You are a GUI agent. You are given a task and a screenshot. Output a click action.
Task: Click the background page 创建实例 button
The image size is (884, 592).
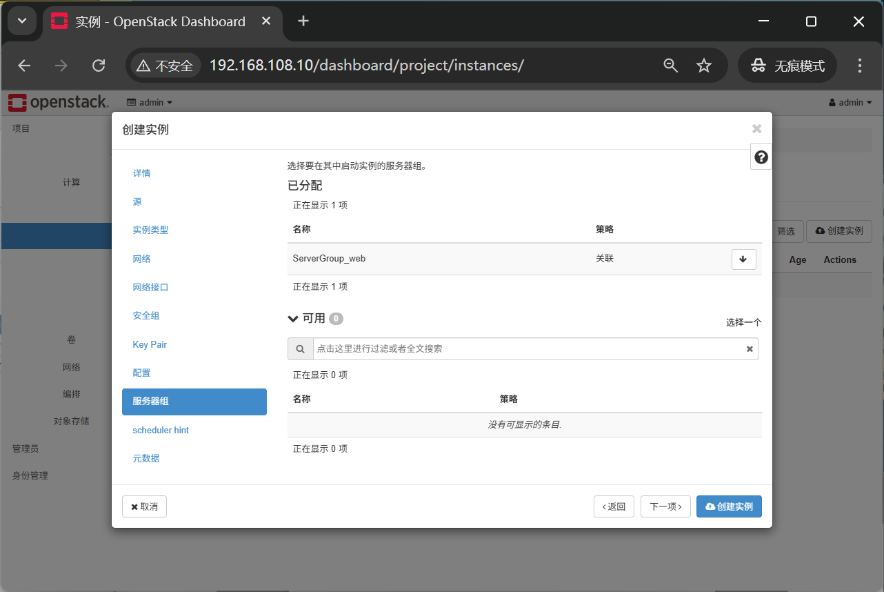tap(839, 231)
